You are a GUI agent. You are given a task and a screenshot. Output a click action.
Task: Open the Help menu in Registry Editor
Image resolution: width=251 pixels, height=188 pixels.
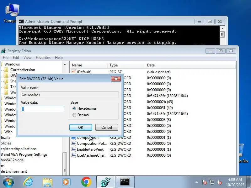pos(59,58)
